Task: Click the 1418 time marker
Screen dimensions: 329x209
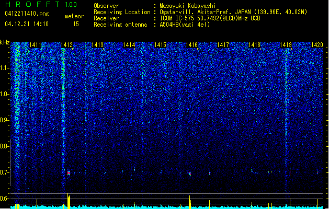Action: [x=254, y=45]
